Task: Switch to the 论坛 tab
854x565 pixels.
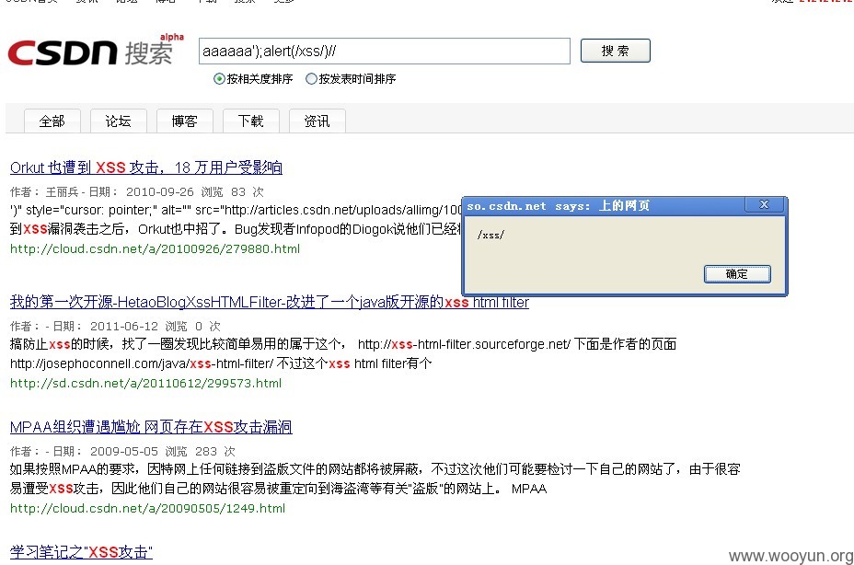Action: pos(118,121)
